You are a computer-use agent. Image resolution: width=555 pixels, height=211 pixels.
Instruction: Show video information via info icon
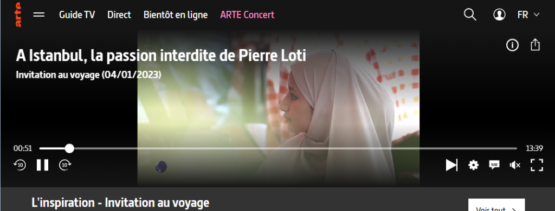[512, 45]
